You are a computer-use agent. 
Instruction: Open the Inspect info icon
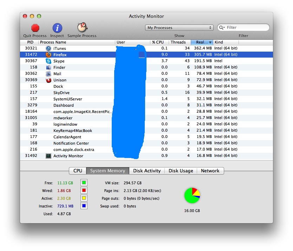tap(57, 28)
